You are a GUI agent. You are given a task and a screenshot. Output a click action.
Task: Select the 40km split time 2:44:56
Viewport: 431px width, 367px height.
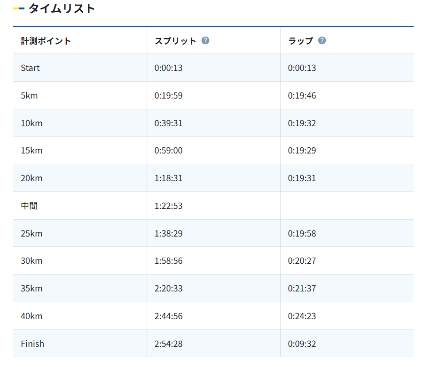pyautogui.click(x=168, y=316)
